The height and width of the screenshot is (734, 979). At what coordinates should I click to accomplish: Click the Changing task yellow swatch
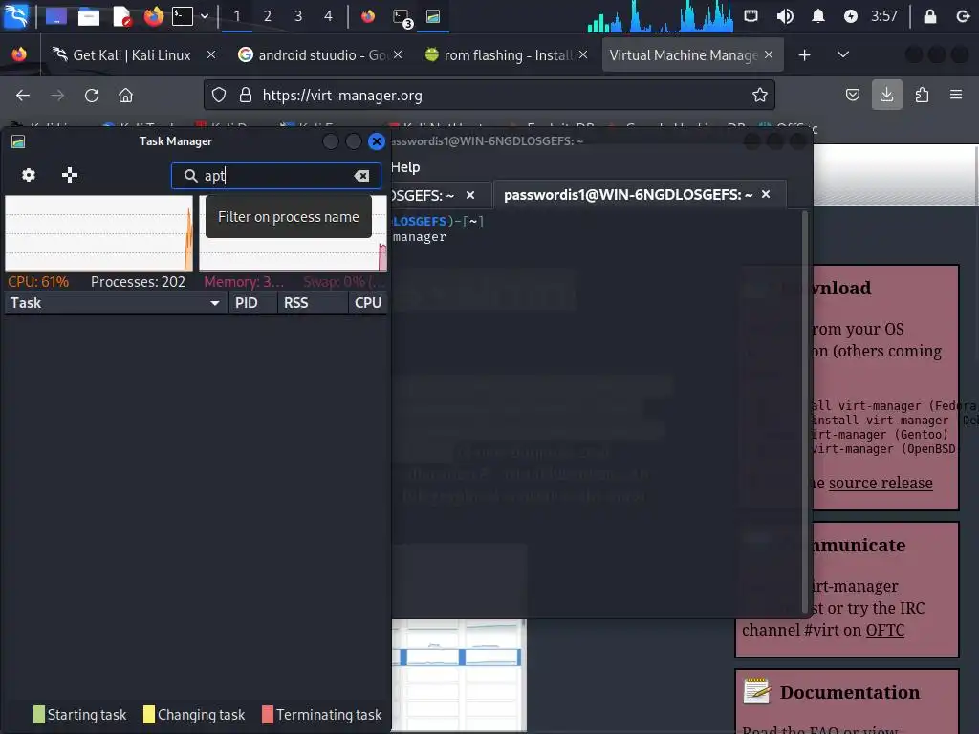[148, 714]
